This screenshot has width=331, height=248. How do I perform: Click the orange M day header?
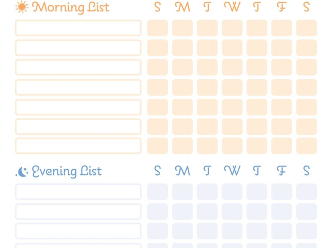(x=182, y=7)
